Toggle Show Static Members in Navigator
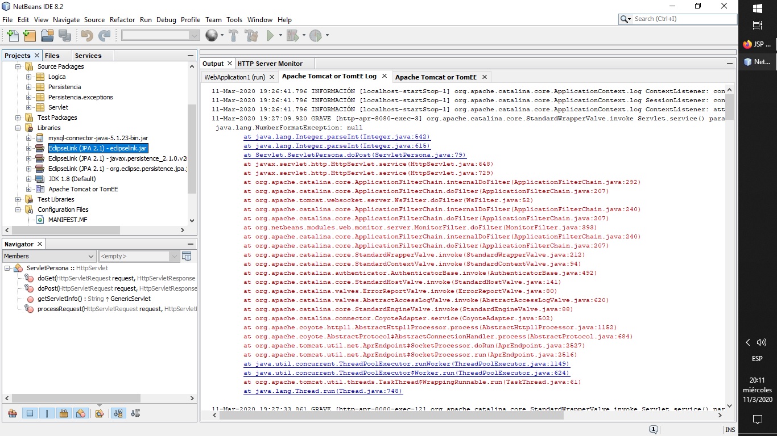 tap(47, 413)
